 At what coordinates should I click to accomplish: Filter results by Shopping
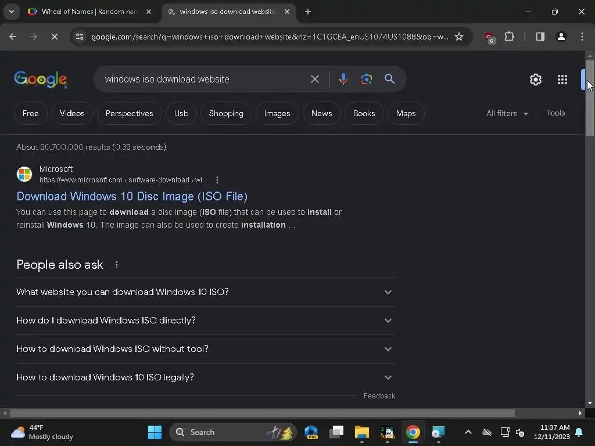click(226, 113)
